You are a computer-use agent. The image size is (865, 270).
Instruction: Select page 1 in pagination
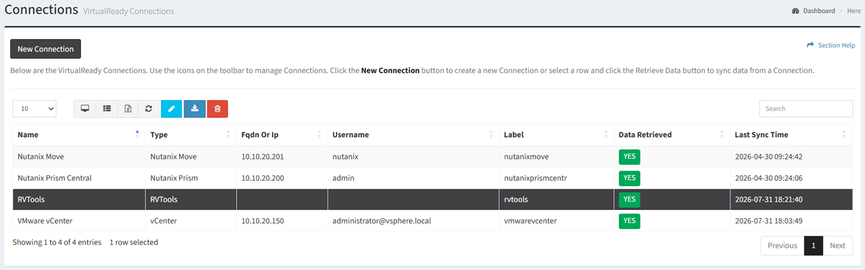tap(813, 246)
